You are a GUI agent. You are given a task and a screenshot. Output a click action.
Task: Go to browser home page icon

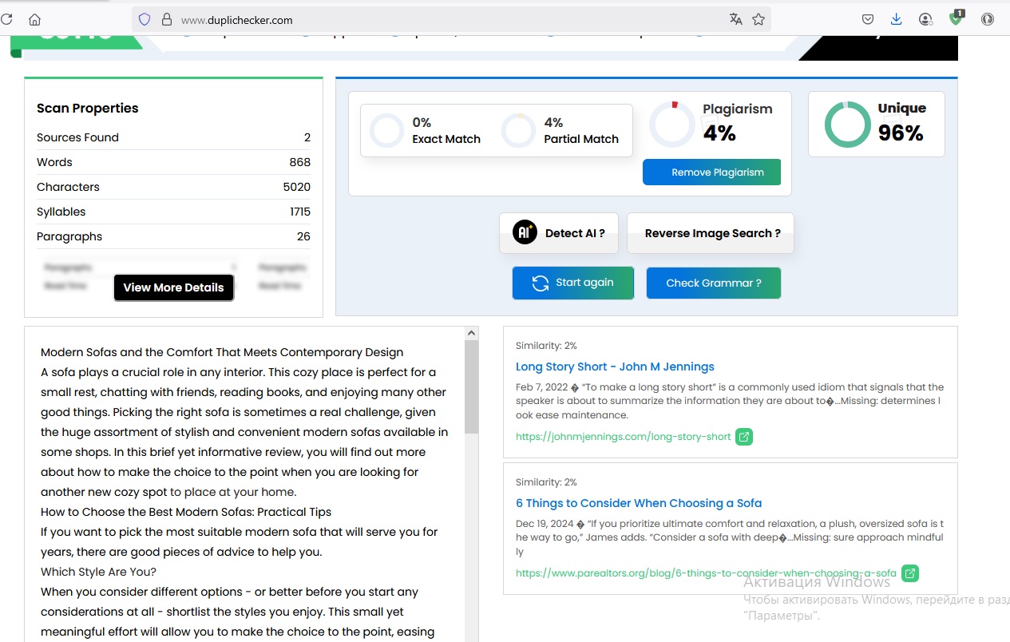tap(34, 20)
